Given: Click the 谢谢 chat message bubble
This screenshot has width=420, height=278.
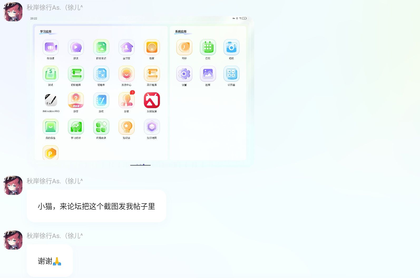Looking at the screenshot, I should pyautogui.click(x=50, y=261).
